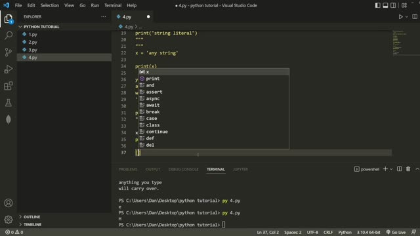Click the Visual Studio Code logo
The height and width of the screenshot is (236, 420).
click(x=6, y=5)
